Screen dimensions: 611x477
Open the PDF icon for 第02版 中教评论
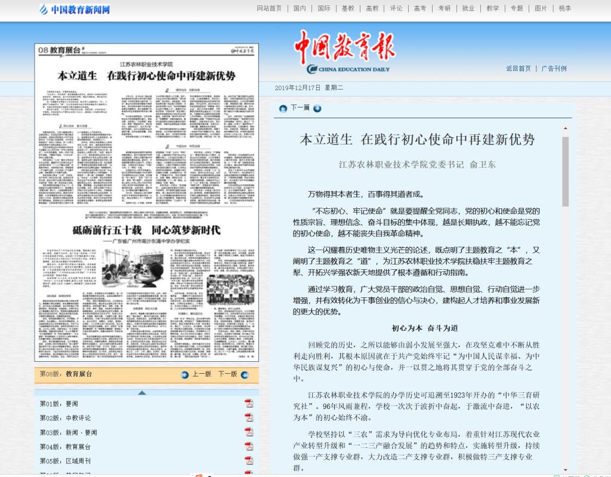[x=249, y=417]
